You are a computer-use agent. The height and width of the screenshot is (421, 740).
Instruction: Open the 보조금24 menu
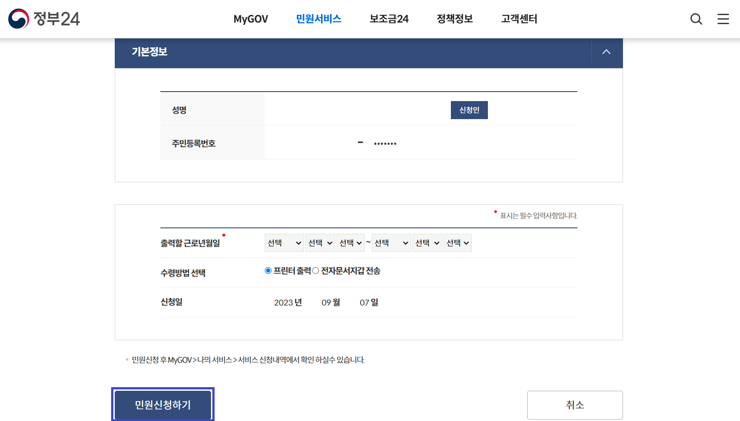coord(389,19)
